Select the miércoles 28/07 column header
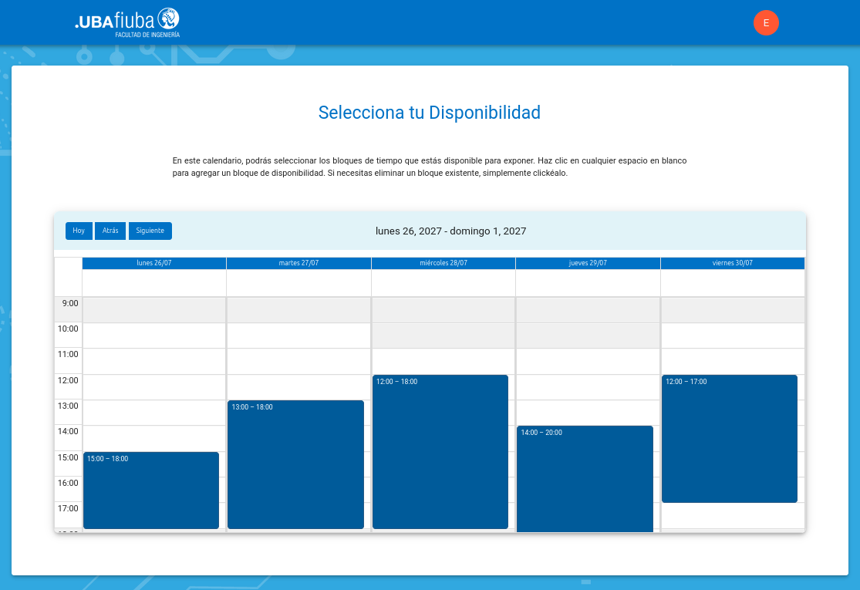The height and width of the screenshot is (590, 860). [443, 263]
